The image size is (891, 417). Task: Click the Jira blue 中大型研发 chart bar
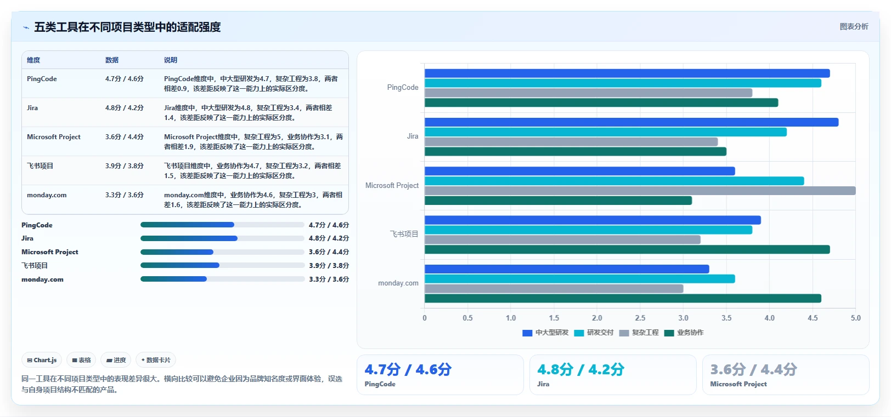pyautogui.click(x=631, y=122)
